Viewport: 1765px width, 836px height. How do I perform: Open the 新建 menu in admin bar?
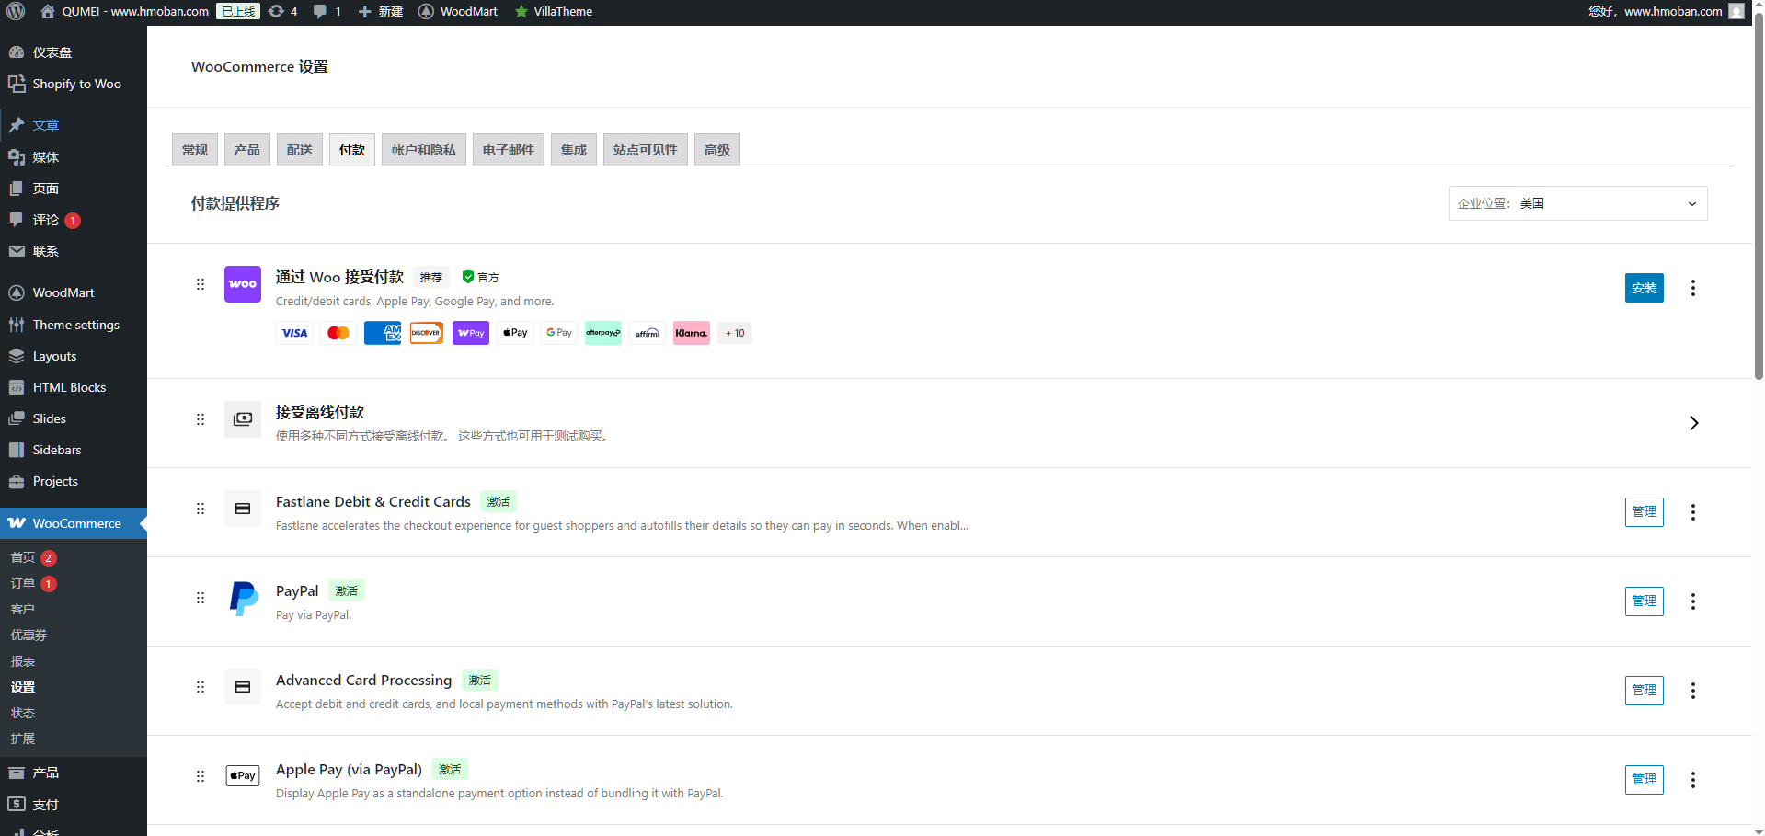tap(381, 11)
